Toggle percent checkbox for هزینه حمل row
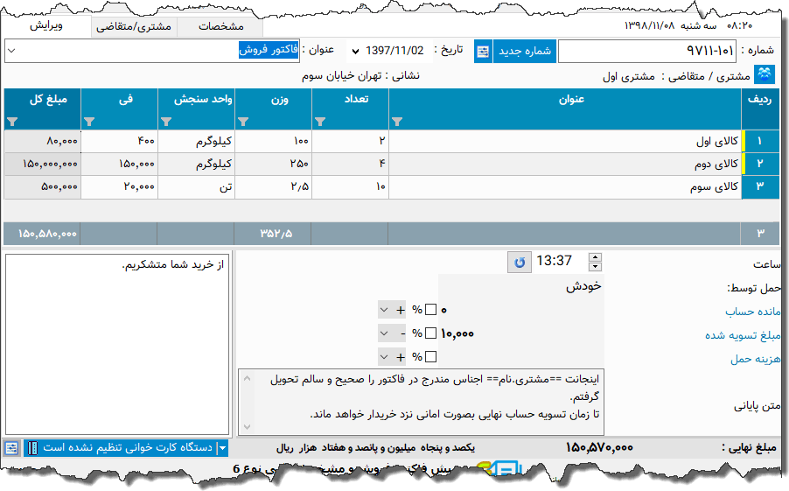This screenshot has height=491, width=789. pyautogui.click(x=430, y=356)
